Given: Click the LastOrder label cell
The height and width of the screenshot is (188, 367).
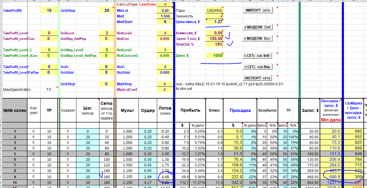Looking at the screenshot, I should tap(148, 4).
